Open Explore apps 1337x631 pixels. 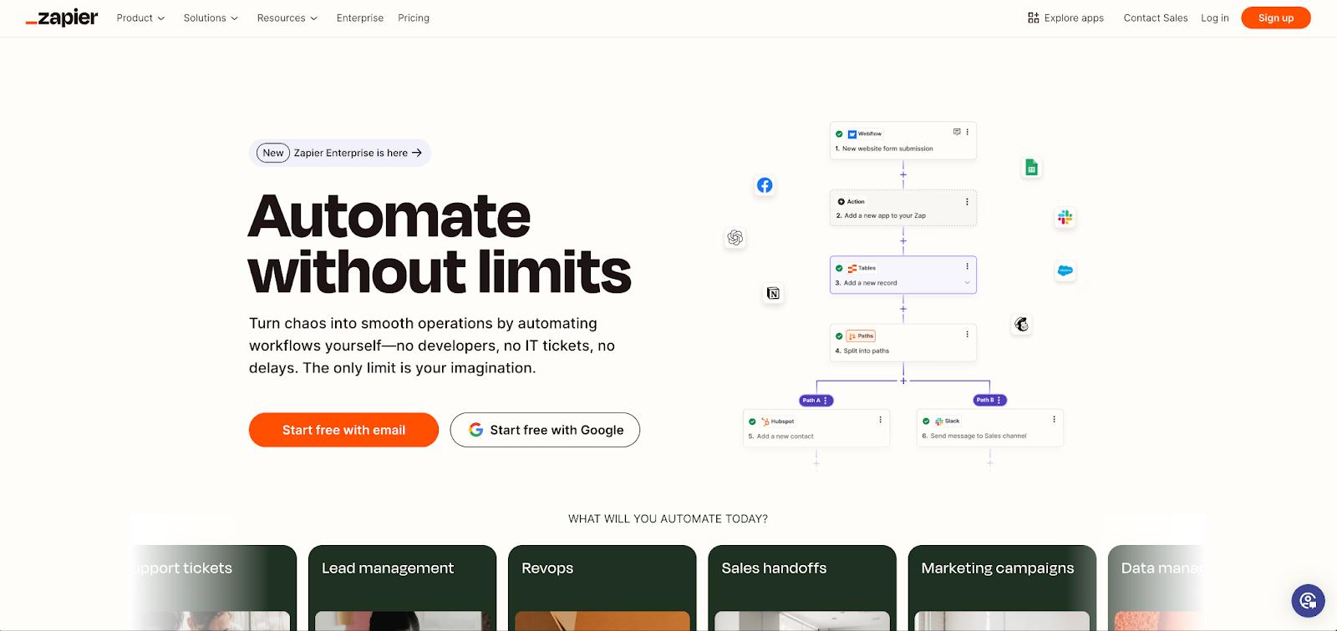point(1066,18)
